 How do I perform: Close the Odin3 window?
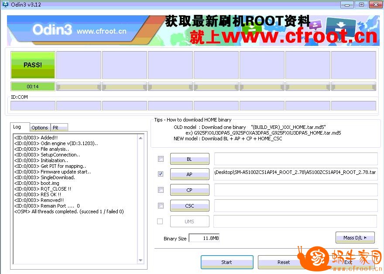(x=376, y=4)
